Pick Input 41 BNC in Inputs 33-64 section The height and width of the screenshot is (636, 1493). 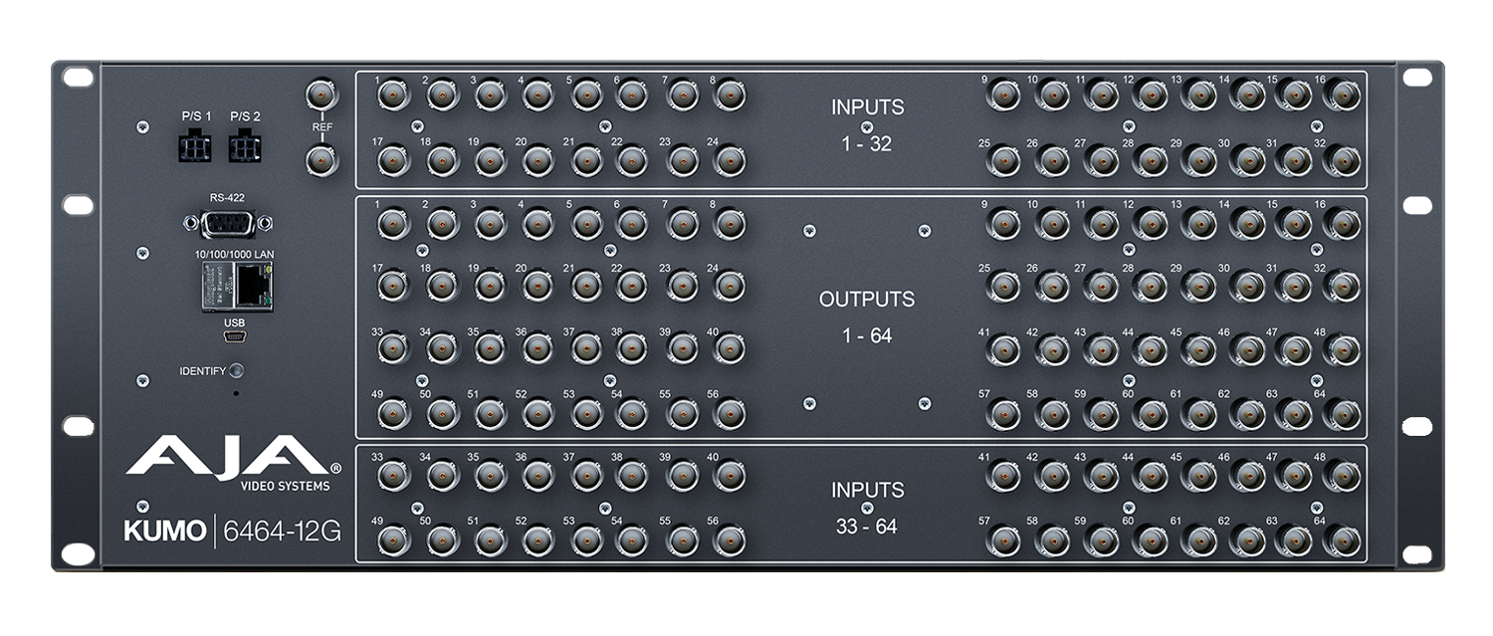click(x=1005, y=477)
